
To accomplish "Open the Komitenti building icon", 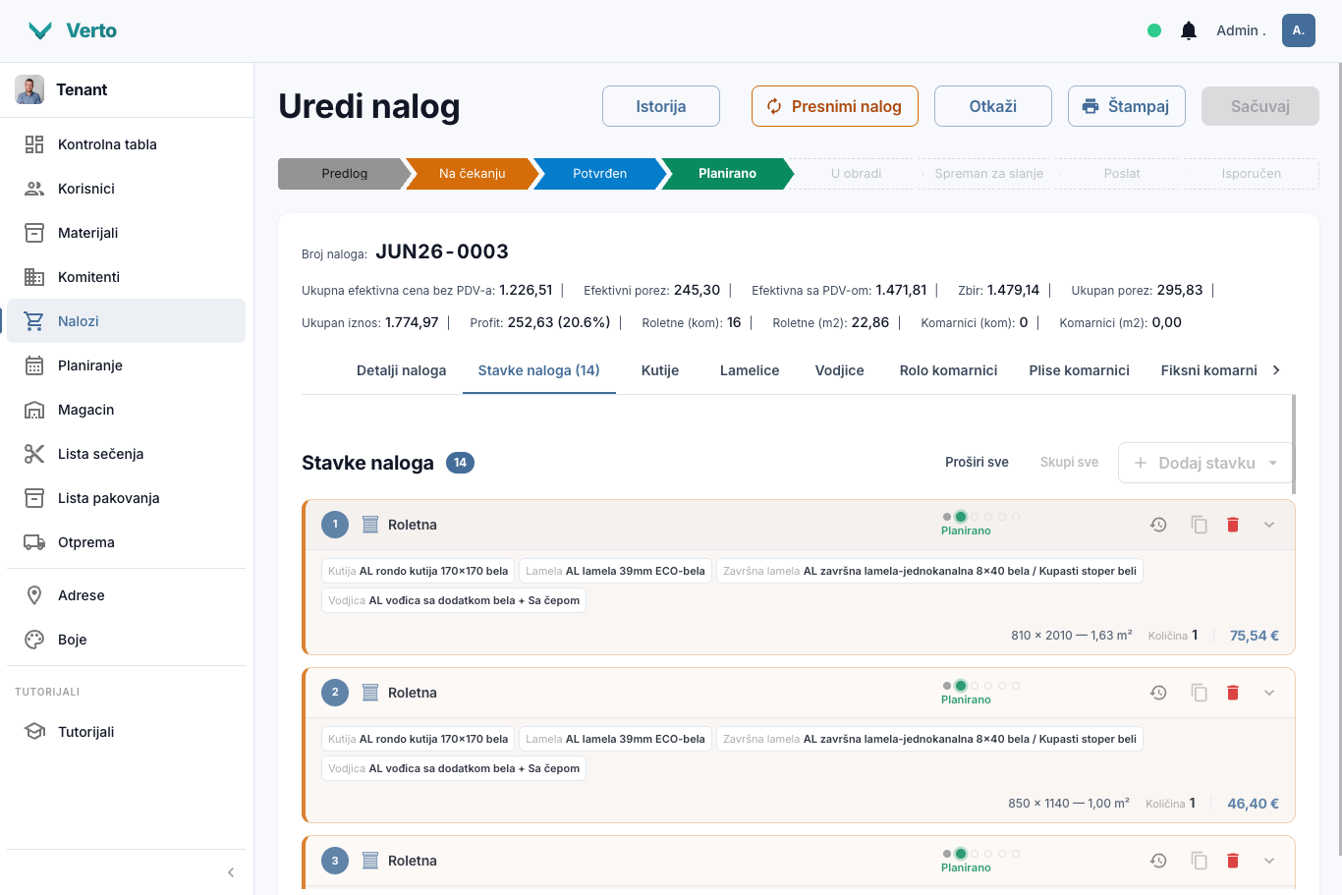I will click(x=34, y=277).
